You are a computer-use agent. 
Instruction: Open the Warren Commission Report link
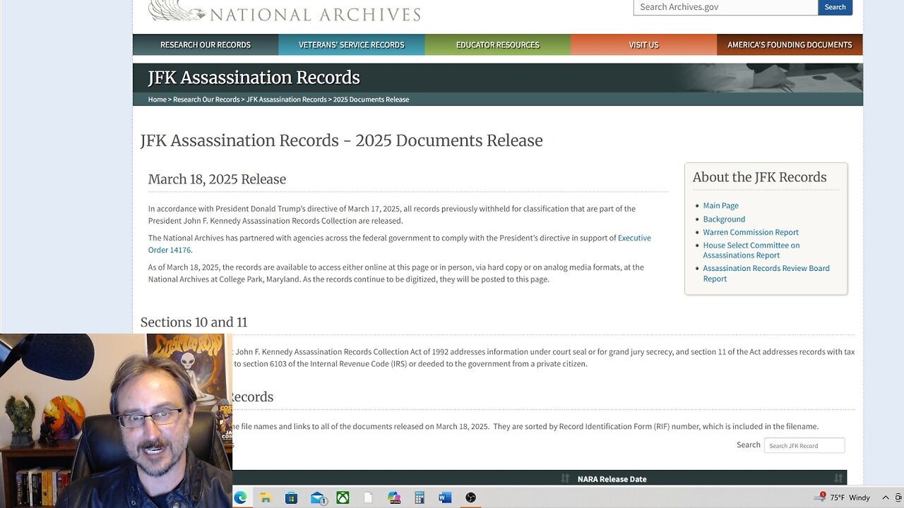pyautogui.click(x=751, y=232)
